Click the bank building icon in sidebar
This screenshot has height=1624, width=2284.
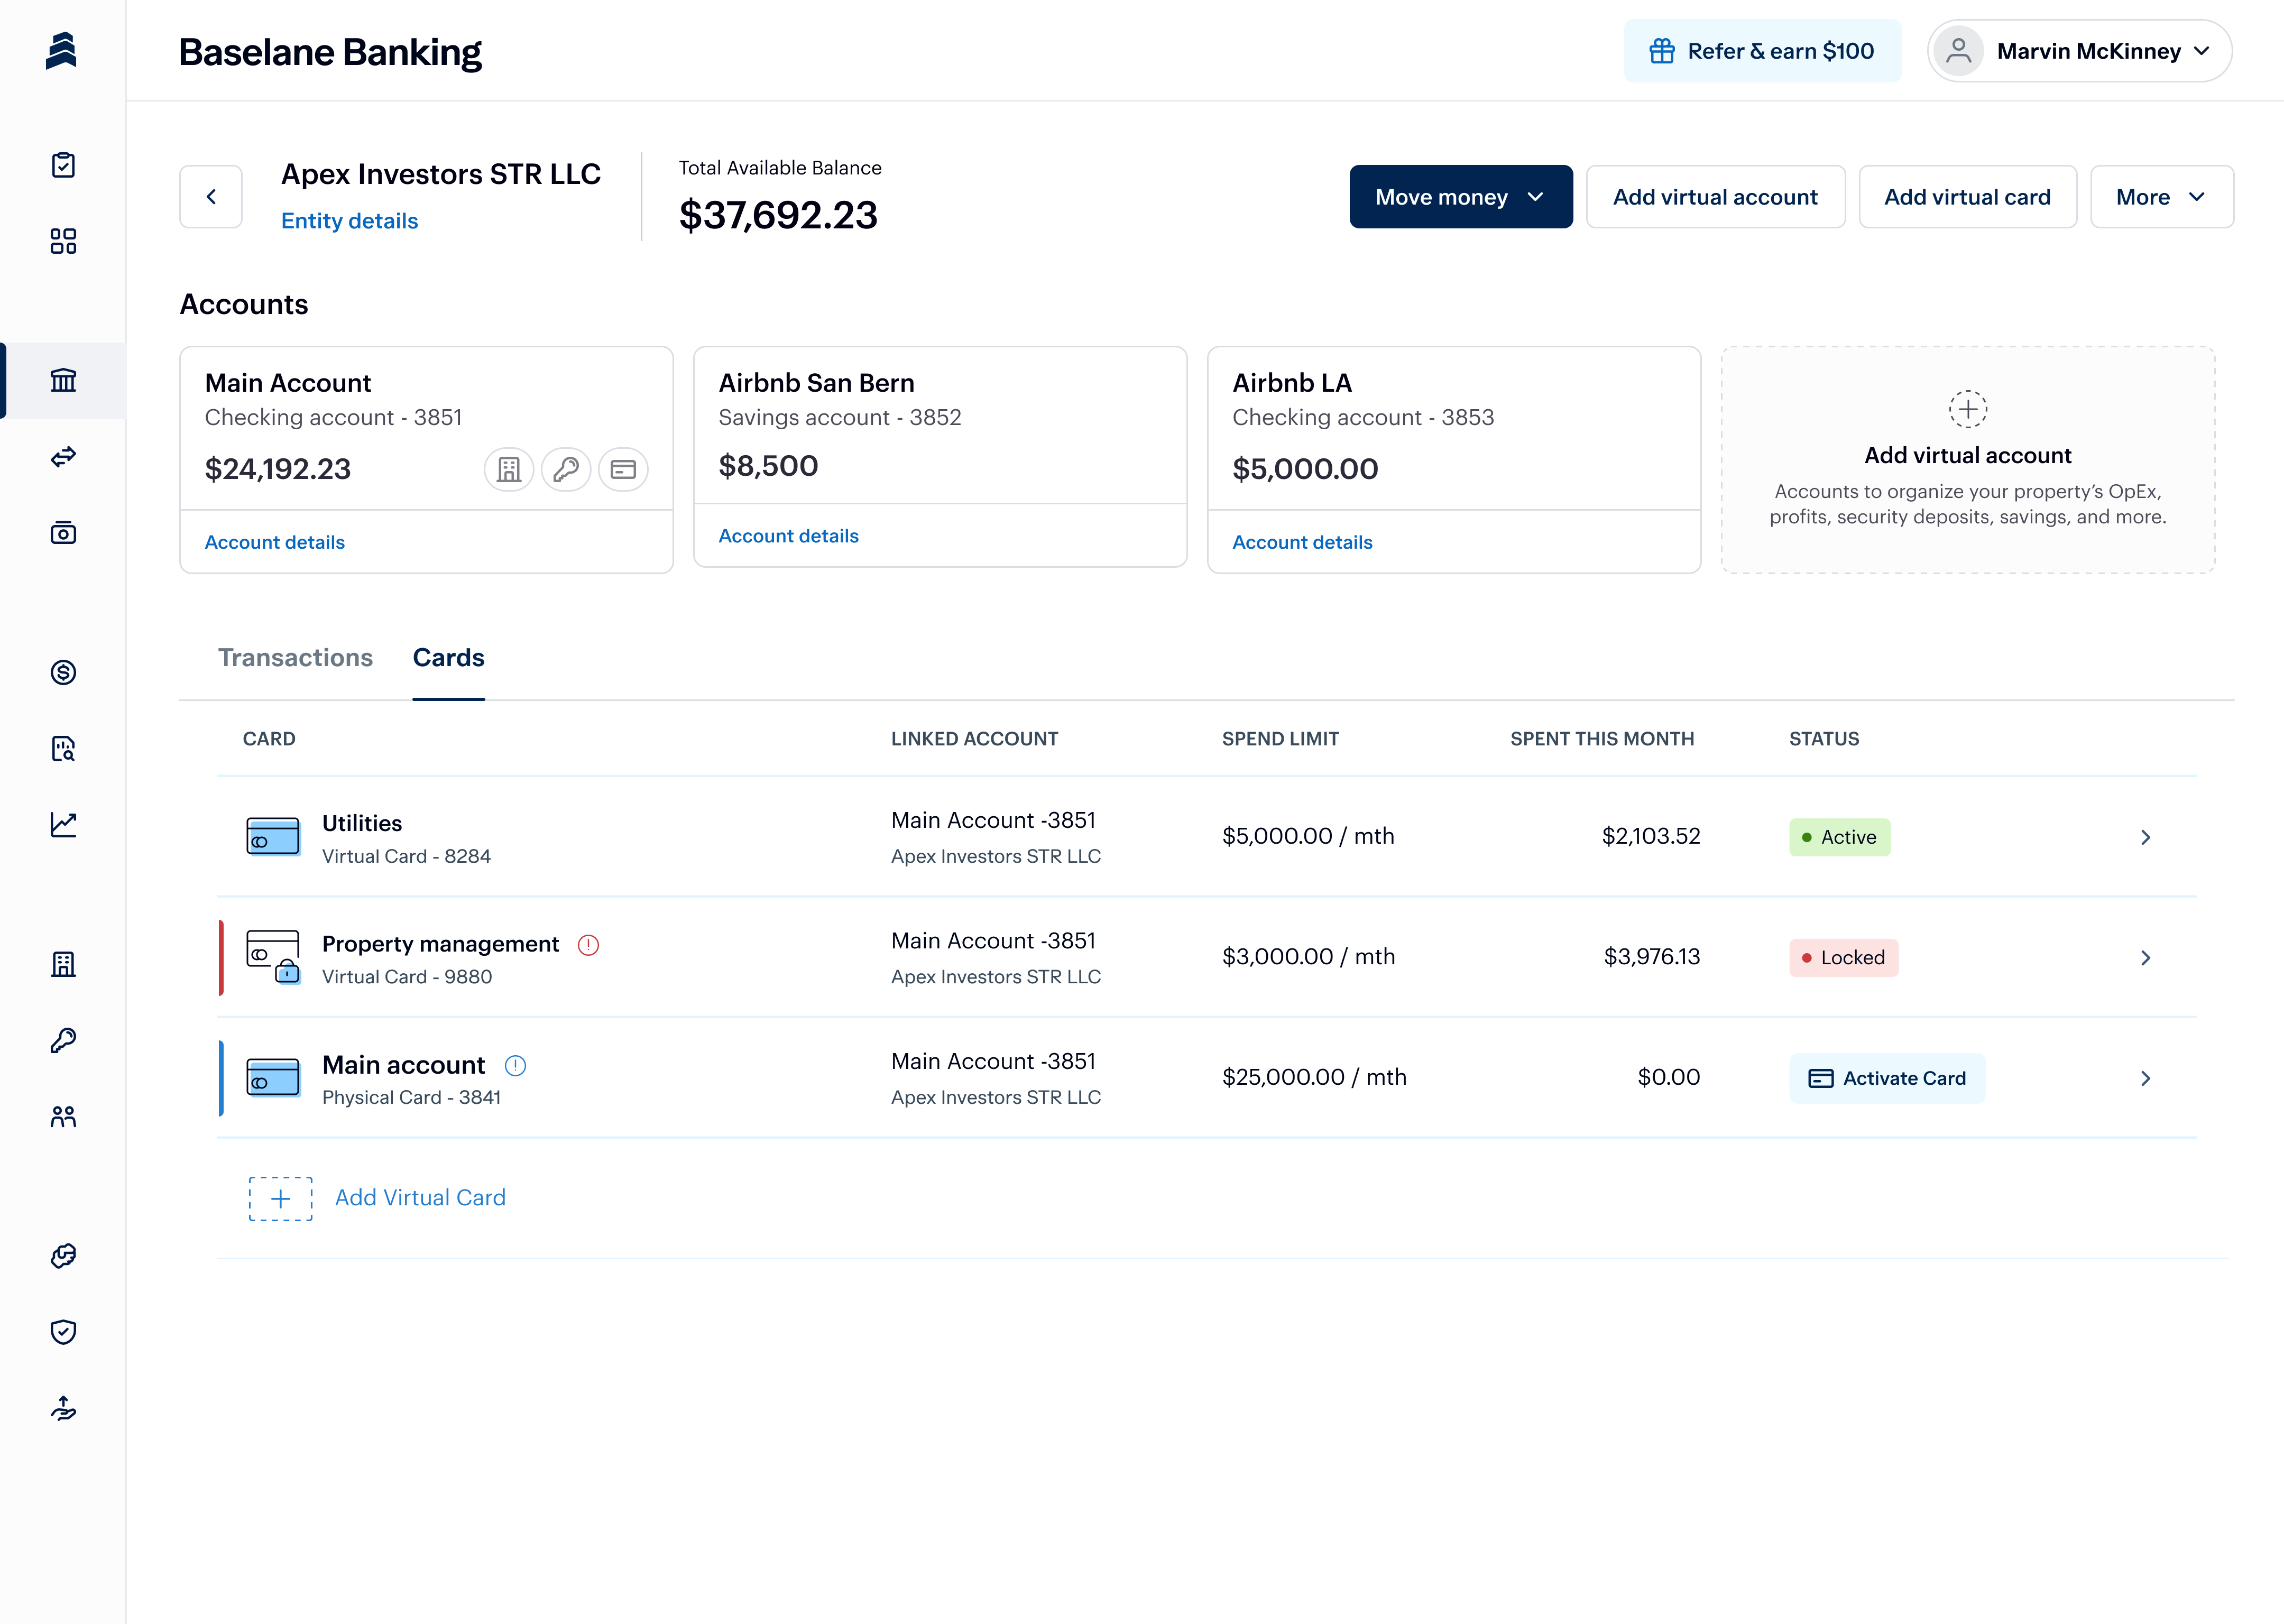point(63,380)
